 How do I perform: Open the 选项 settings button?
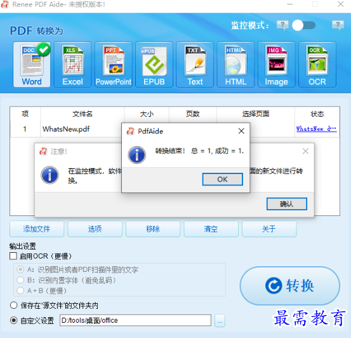click(x=95, y=229)
